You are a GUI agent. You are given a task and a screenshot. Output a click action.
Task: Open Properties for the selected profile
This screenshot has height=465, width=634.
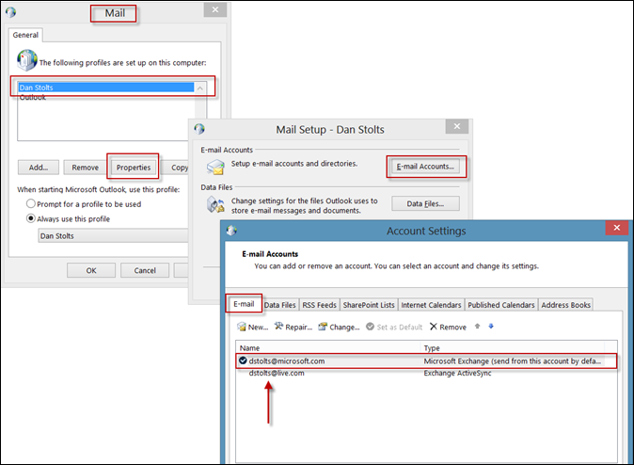pos(134,168)
